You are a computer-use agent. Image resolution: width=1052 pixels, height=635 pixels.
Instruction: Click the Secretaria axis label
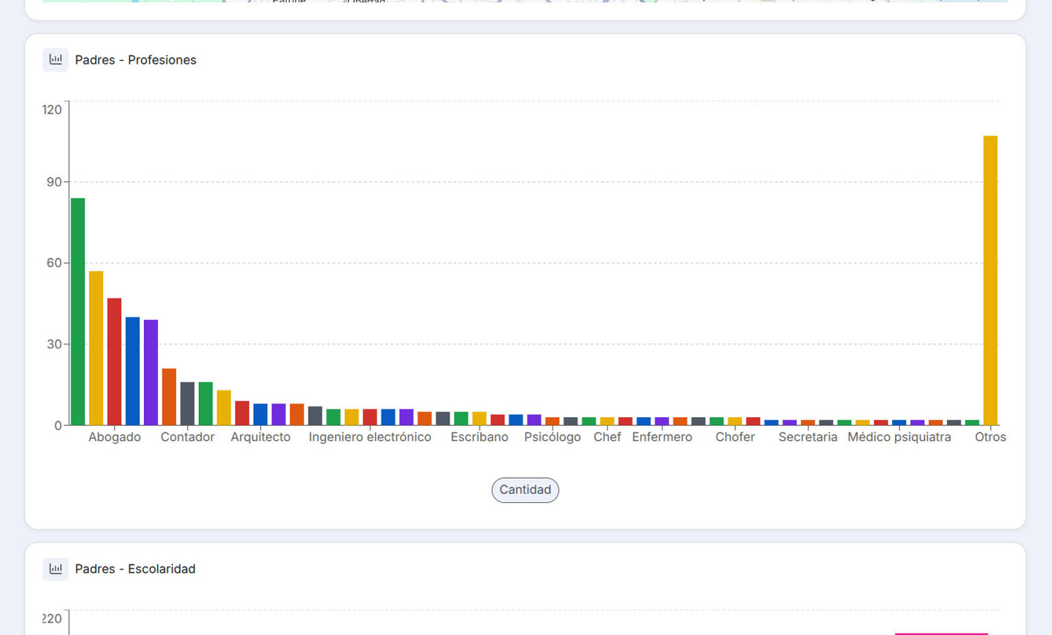click(808, 437)
